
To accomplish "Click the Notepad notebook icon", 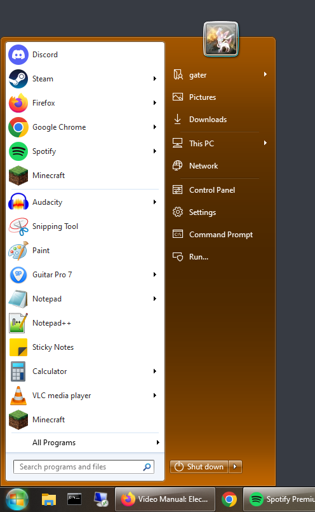I will 18,299.
